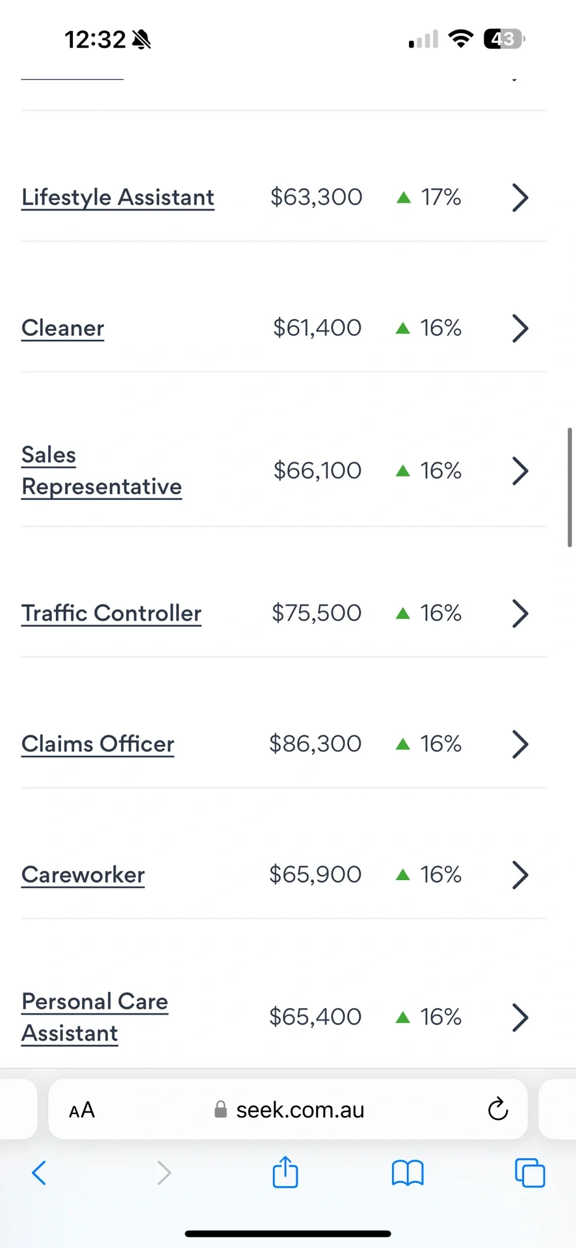Open the Traffic Controller link
The width and height of the screenshot is (576, 1248).
tap(111, 613)
